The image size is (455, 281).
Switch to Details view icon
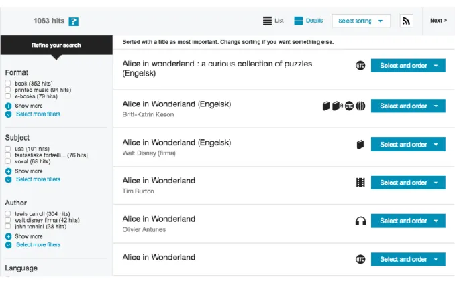(x=299, y=21)
